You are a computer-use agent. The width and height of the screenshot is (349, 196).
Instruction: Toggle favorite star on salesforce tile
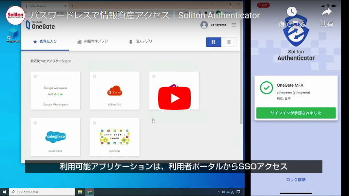click(x=35, y=122)
